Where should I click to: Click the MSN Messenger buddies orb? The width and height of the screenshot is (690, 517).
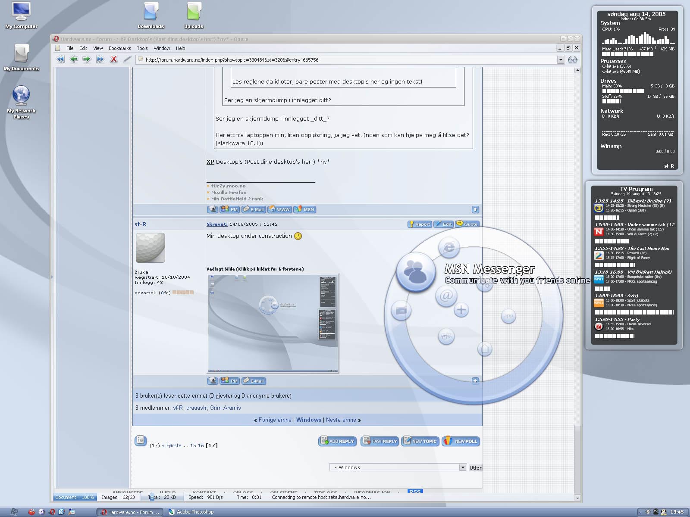point(416,272)
